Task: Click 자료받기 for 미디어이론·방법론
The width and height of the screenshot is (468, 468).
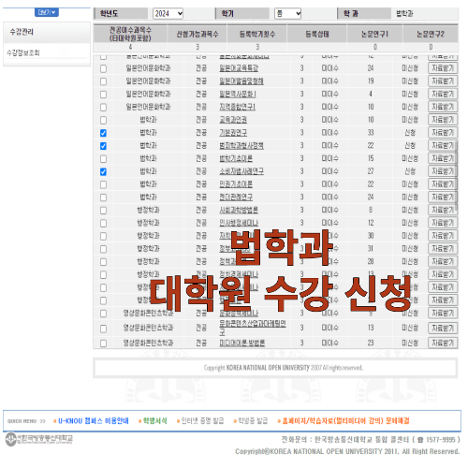Action: coord(443,343)
